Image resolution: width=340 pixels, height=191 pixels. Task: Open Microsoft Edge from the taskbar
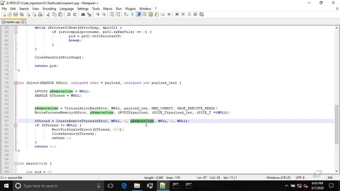(124, 186)
